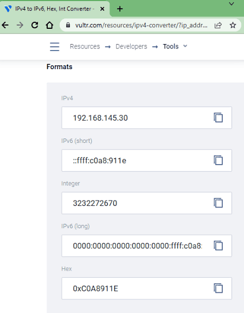
Task: Reload the current page
Action: click(35, 25)
